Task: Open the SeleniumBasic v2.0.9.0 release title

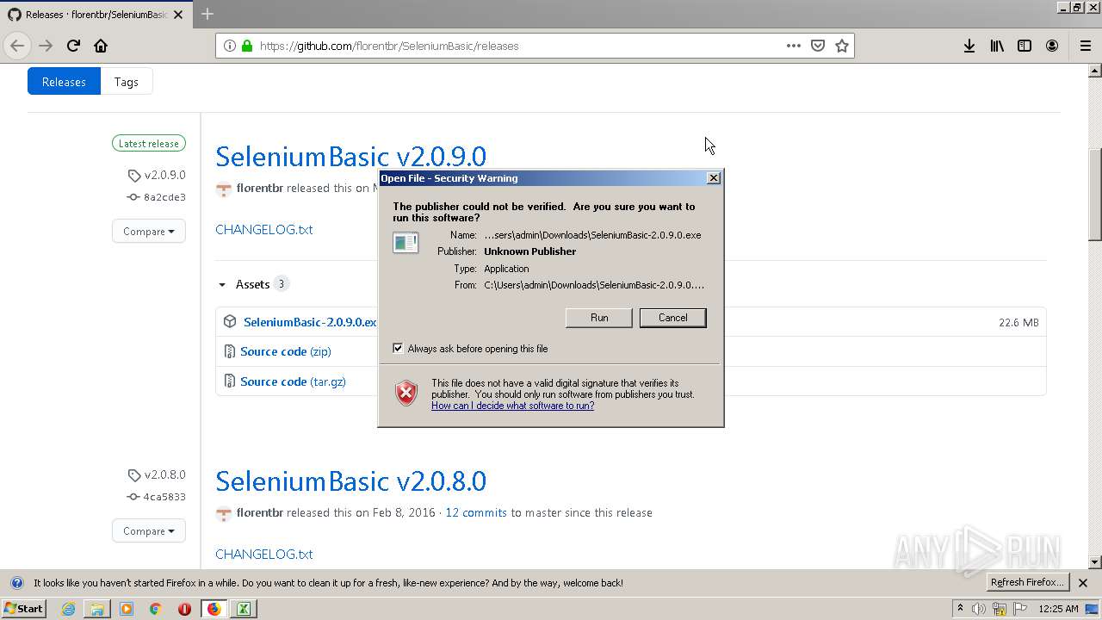Action: tap(350, 156)
